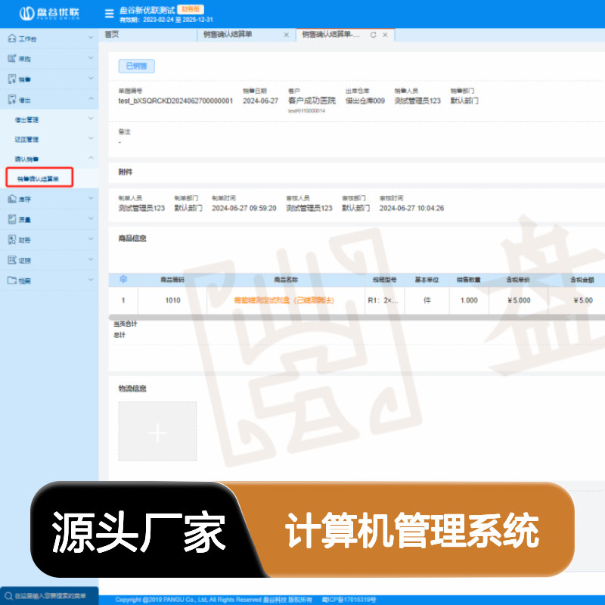Click the 销售 sales icon in sidebar
Viewport: 605px width, 605px height.
(x=12, y=79)
